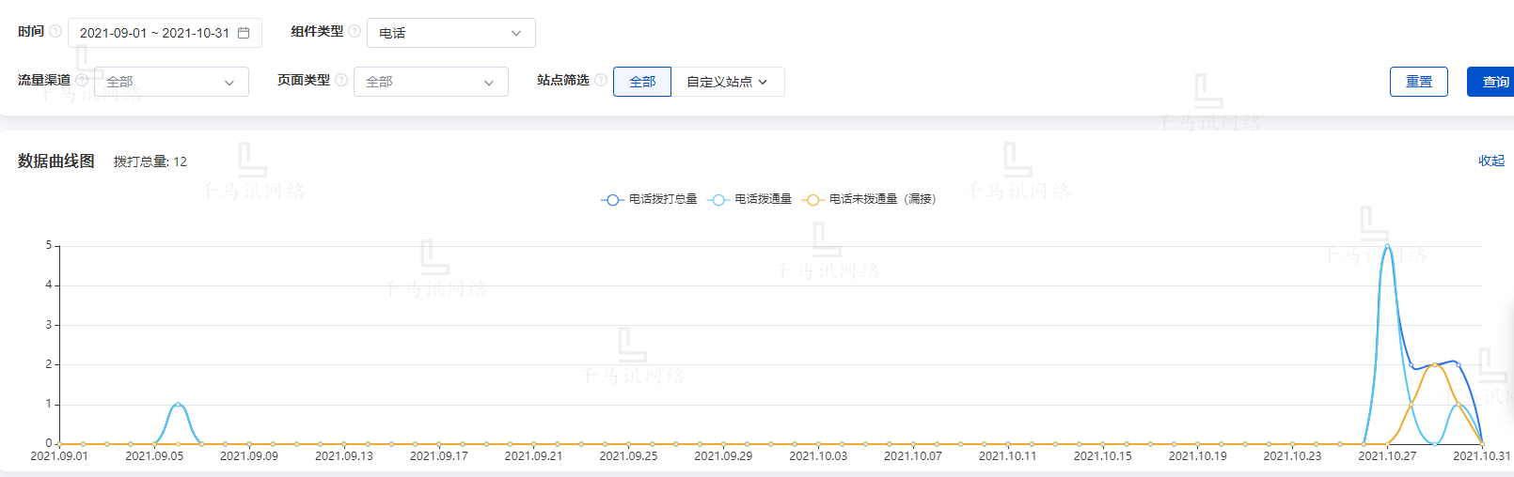Open the 自定义站点 selector
1514x477 pixels.
[x=727, y=82]
